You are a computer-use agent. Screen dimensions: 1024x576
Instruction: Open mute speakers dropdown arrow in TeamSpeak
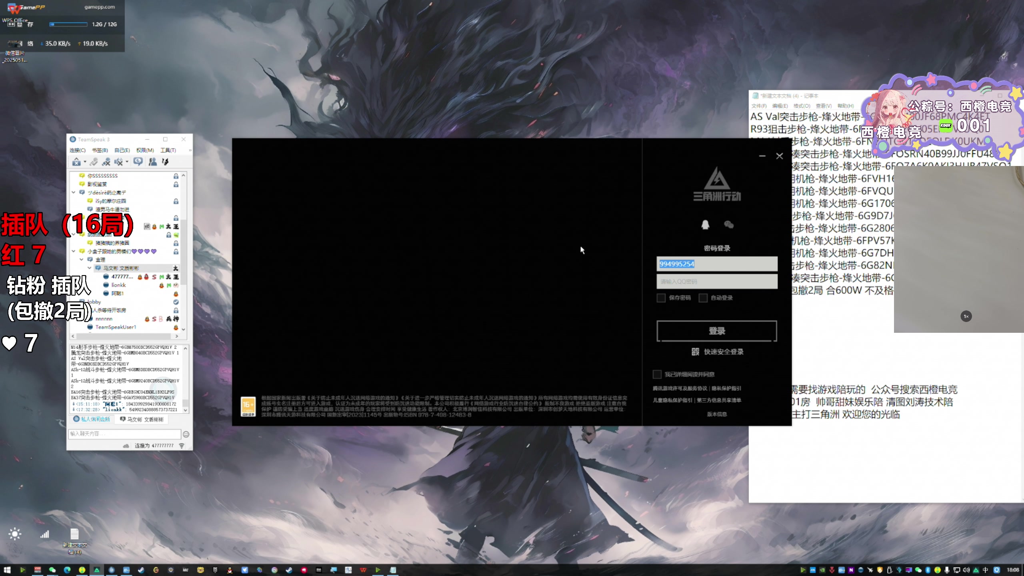point(127,162)
